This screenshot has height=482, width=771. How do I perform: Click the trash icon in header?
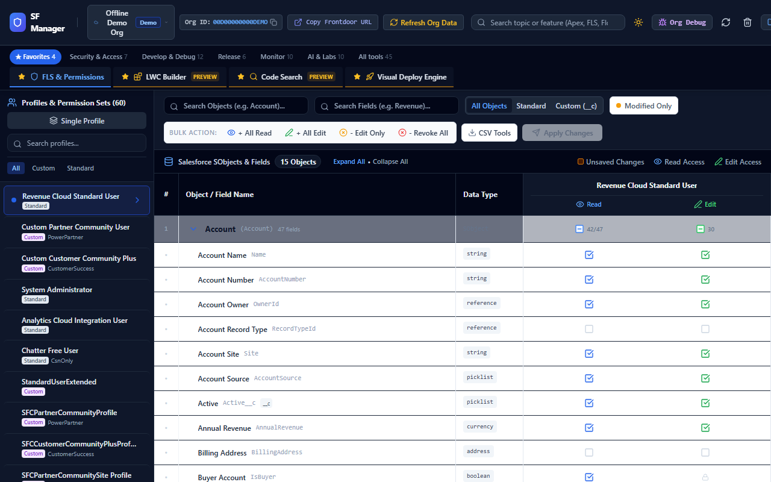coord(748,22)
